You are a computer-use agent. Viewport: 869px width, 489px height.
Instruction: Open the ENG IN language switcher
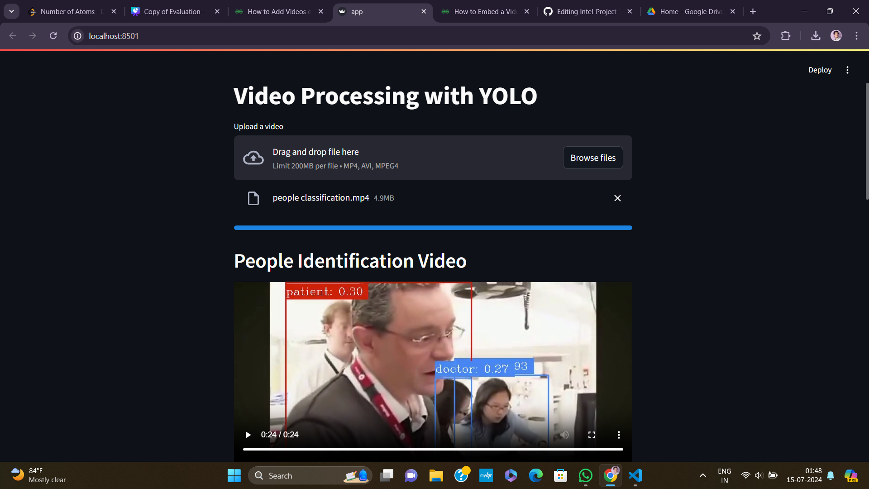[x=724, y=475]
